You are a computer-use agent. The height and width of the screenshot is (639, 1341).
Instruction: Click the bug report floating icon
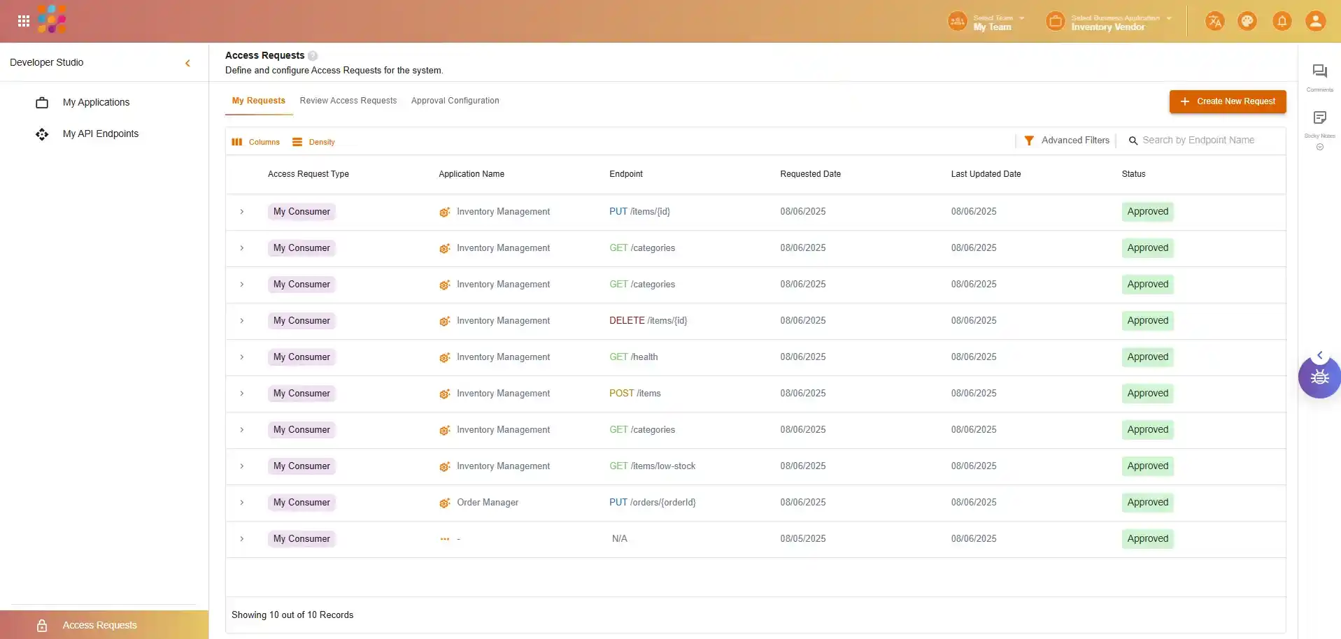tap(1319, 378)
